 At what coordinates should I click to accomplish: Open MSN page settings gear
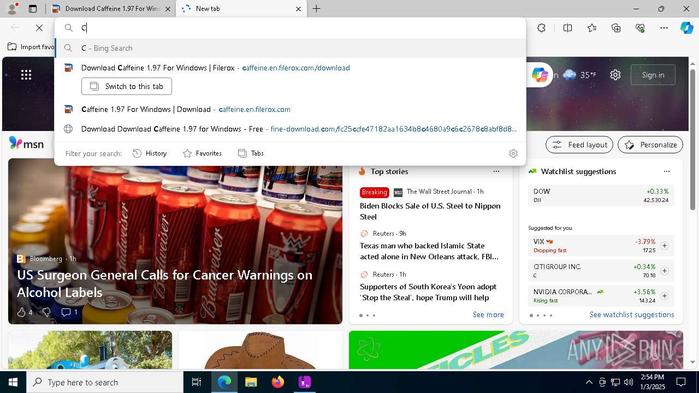click(615, 75)
